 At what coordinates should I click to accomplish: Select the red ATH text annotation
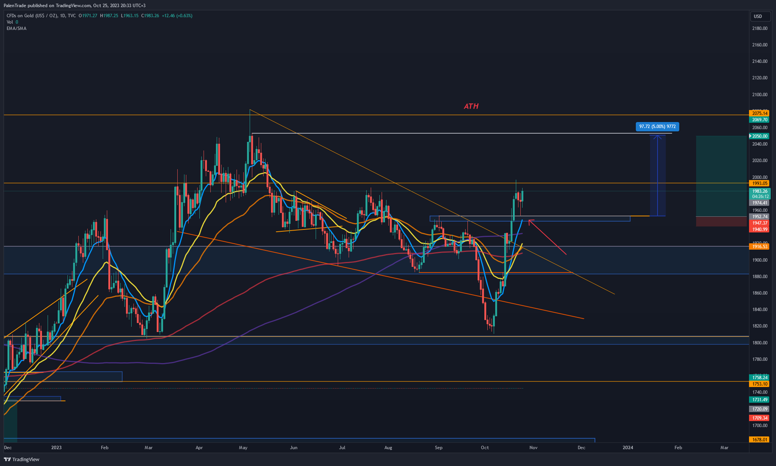pos(471,106)
